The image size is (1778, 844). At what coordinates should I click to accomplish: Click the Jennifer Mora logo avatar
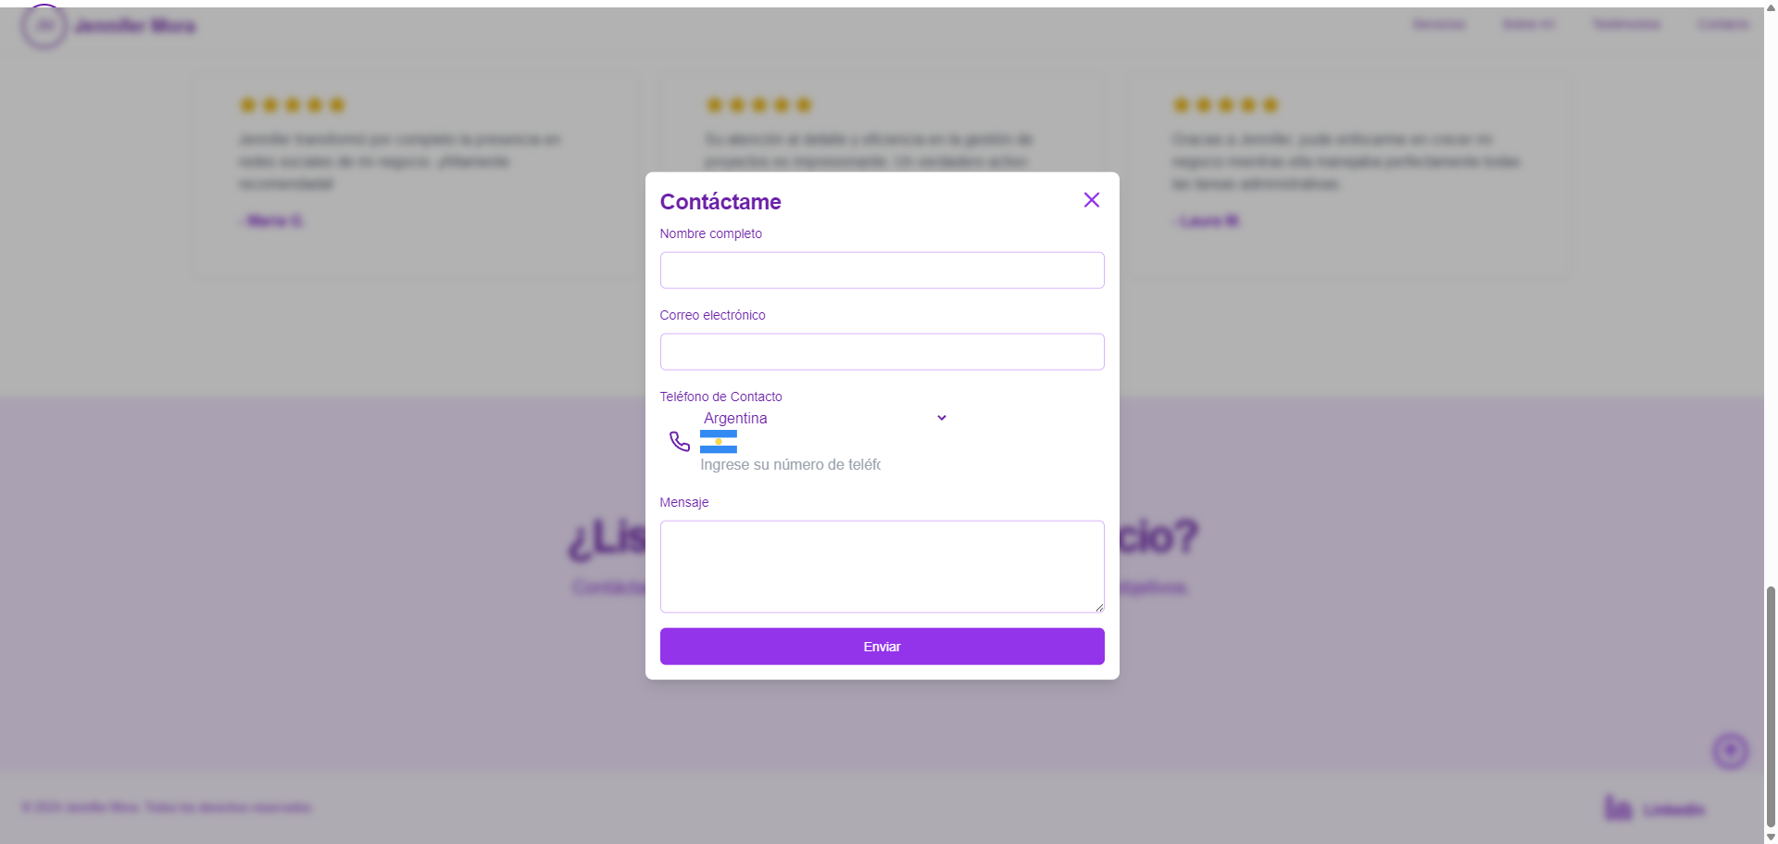pyautogui.click(x=44, y=26)
